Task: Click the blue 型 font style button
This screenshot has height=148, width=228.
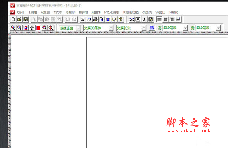Action: point(152,28)
